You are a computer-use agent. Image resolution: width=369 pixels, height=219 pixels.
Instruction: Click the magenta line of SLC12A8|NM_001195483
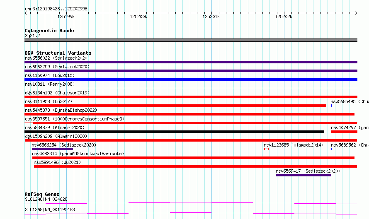[x=191, y=213]
